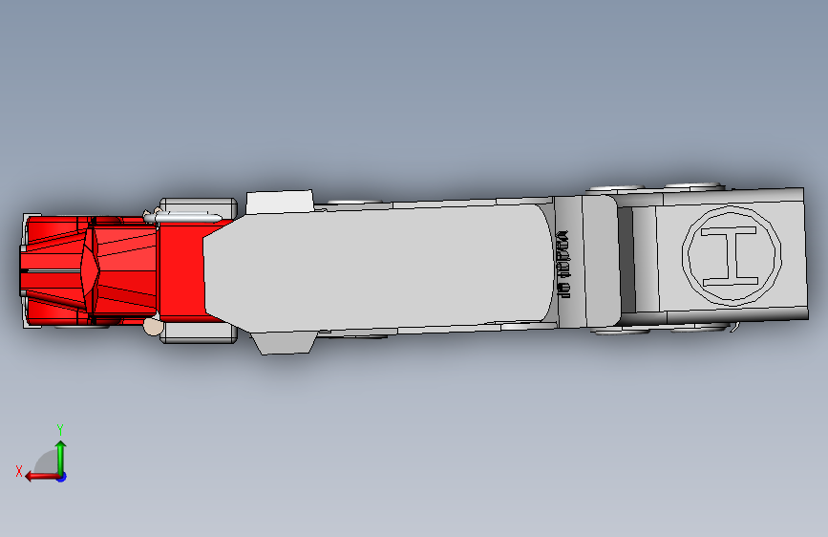Click the green Y axis arrow of the triad
Viewport: 828px width, 537px height.
pyautogui.click(x=61, y=457)
